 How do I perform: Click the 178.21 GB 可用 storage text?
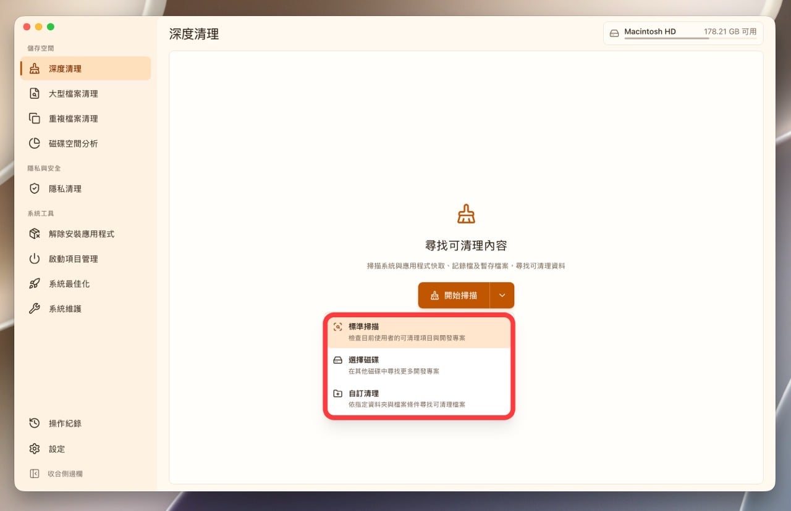tap(730, 31)
